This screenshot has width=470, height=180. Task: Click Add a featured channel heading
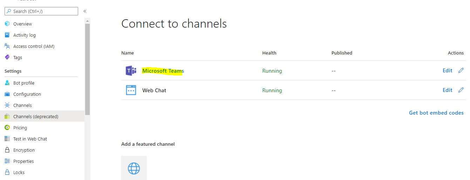pos(148,144)
